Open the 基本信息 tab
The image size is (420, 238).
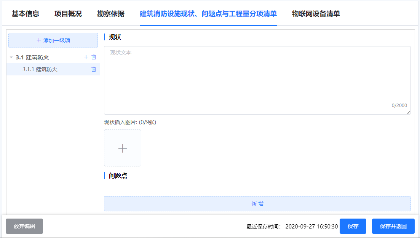[x=26, y=14]
